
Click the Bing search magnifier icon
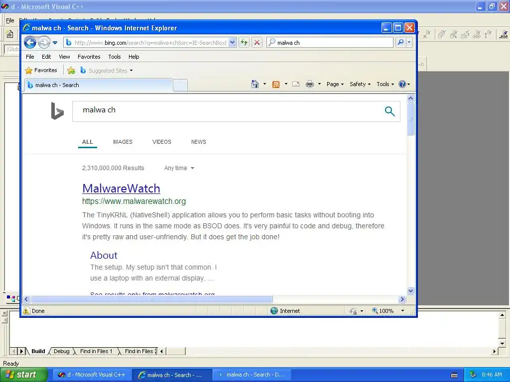[x=389, y=111]
